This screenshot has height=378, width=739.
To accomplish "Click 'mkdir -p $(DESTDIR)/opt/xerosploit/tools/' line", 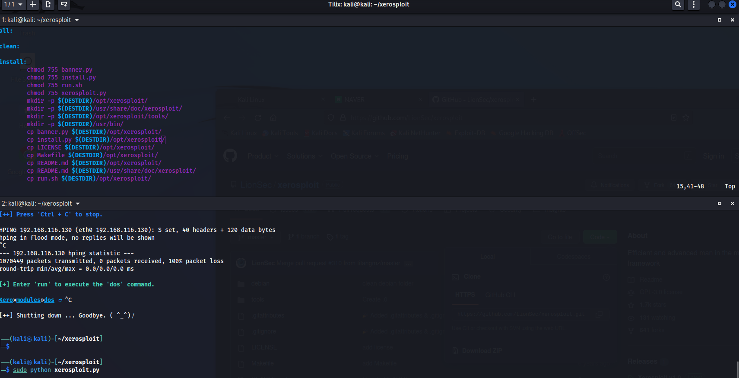I will pos(98,116).
